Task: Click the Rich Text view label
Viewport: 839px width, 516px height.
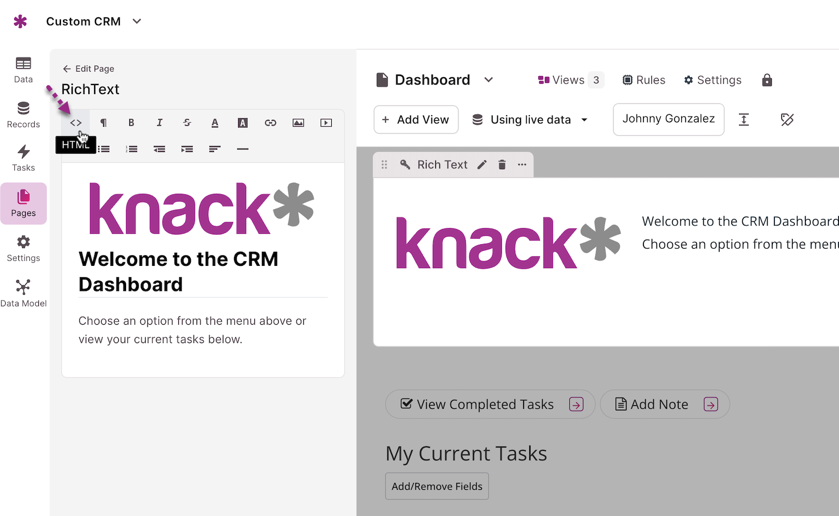Action: click(x=442, y=164)
